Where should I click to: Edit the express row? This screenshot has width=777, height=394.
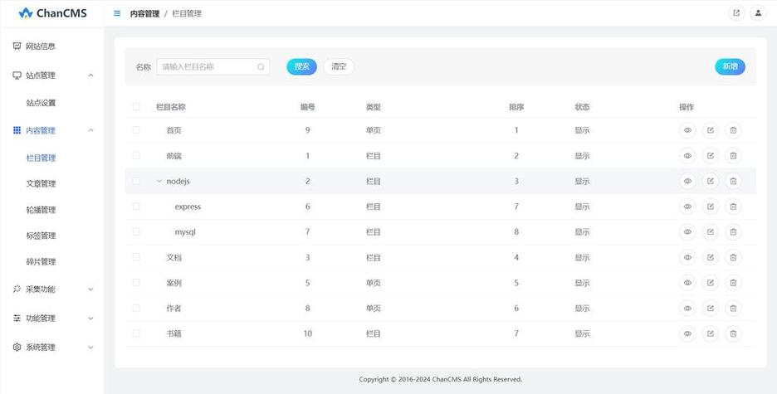click(710, 207)
